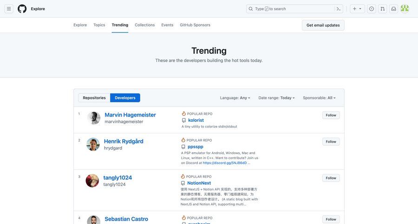Screen dimensions: 418x224
Task: Switch to the Events tab
Action: tap(167, 25)
